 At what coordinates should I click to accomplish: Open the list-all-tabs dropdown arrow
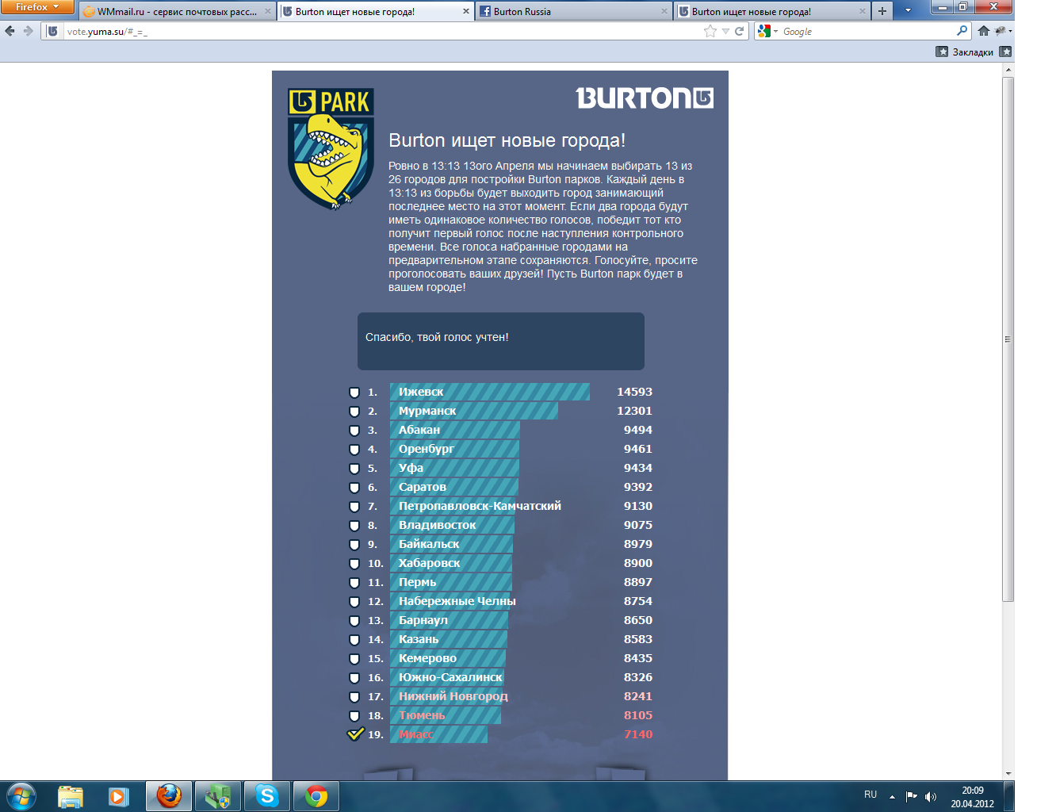[908, 11]
